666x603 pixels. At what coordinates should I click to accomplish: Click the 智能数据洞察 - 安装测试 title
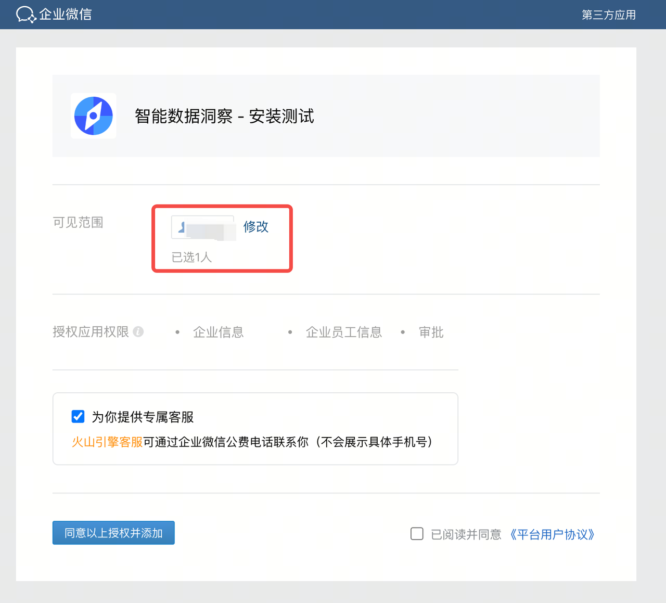tap(224, 116)
